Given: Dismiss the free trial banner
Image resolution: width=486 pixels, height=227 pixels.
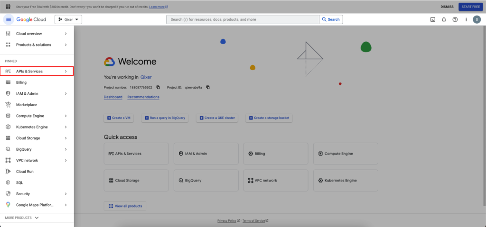Looking at the screenshot, I should [x=447, y=7].
